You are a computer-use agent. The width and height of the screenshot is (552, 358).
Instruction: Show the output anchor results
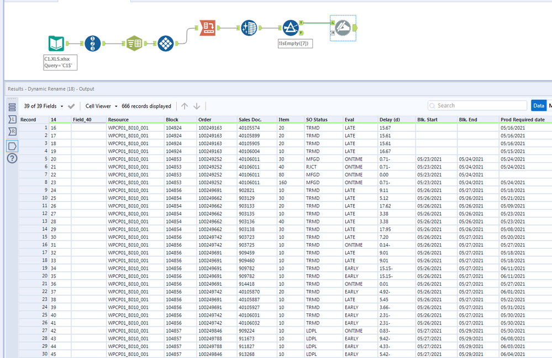(12, 146)
